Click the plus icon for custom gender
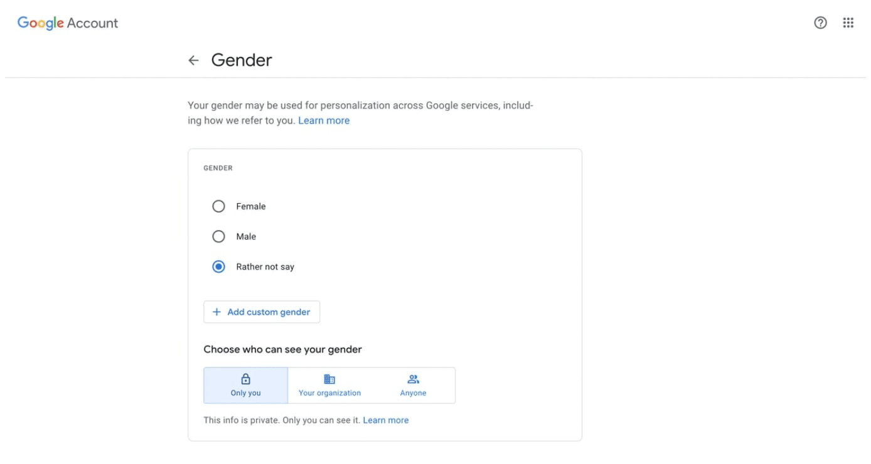 coord(216,312)
